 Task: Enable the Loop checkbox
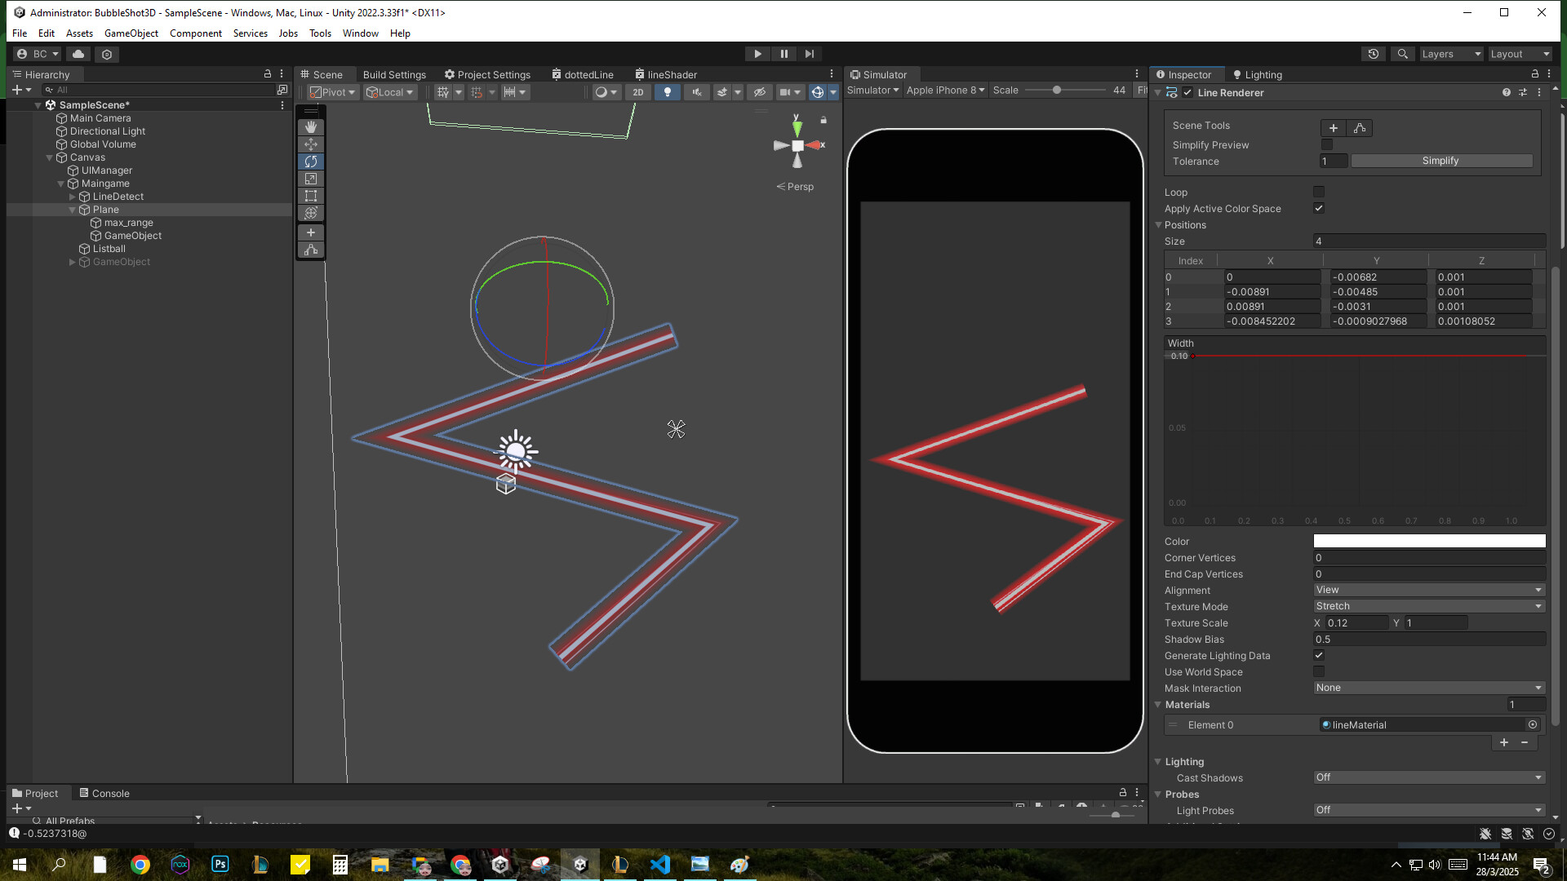click(x=1319, y=192)
